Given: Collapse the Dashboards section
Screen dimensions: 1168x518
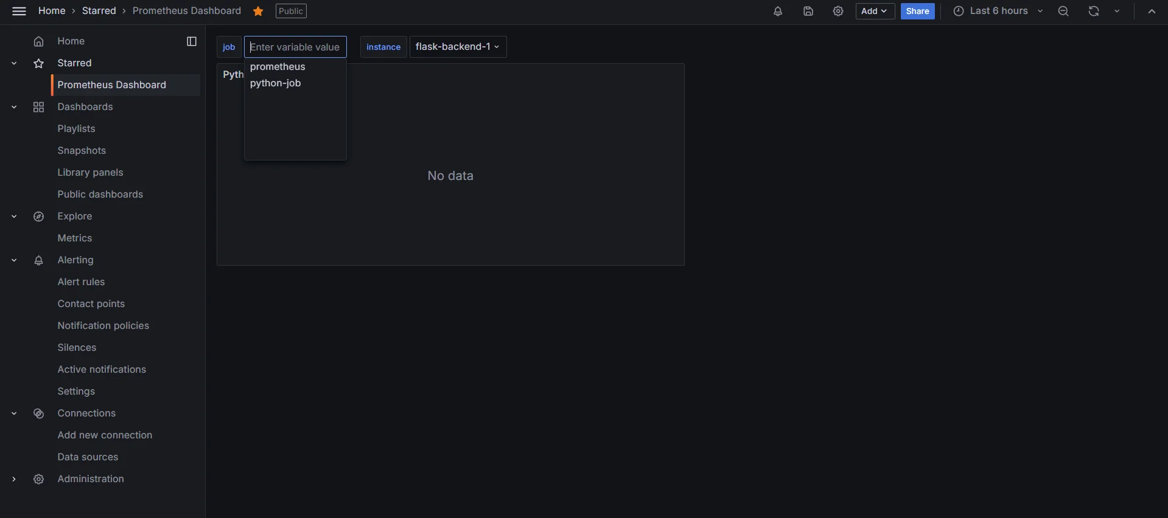Looking at the screenshot, I should (x=14, y=107).
